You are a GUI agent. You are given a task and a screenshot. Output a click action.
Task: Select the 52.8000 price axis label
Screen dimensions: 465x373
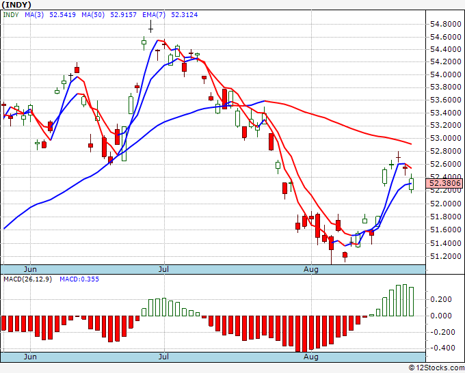tap(446, 152)
